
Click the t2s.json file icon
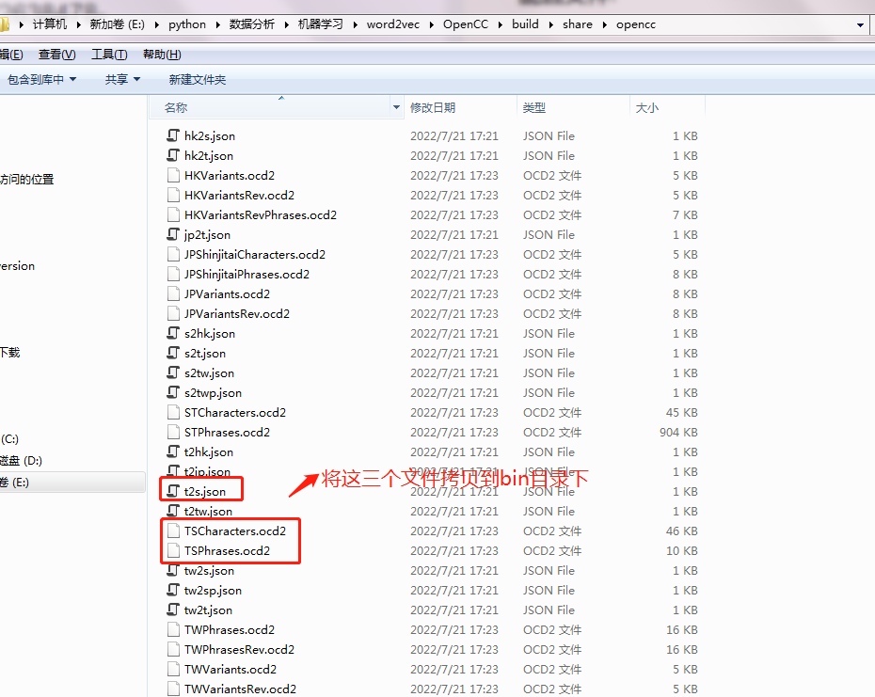point(173,491)
